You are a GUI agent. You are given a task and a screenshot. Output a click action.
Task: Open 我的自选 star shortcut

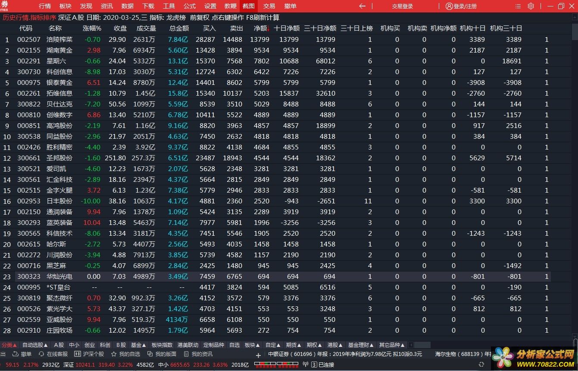coord(125,354)
